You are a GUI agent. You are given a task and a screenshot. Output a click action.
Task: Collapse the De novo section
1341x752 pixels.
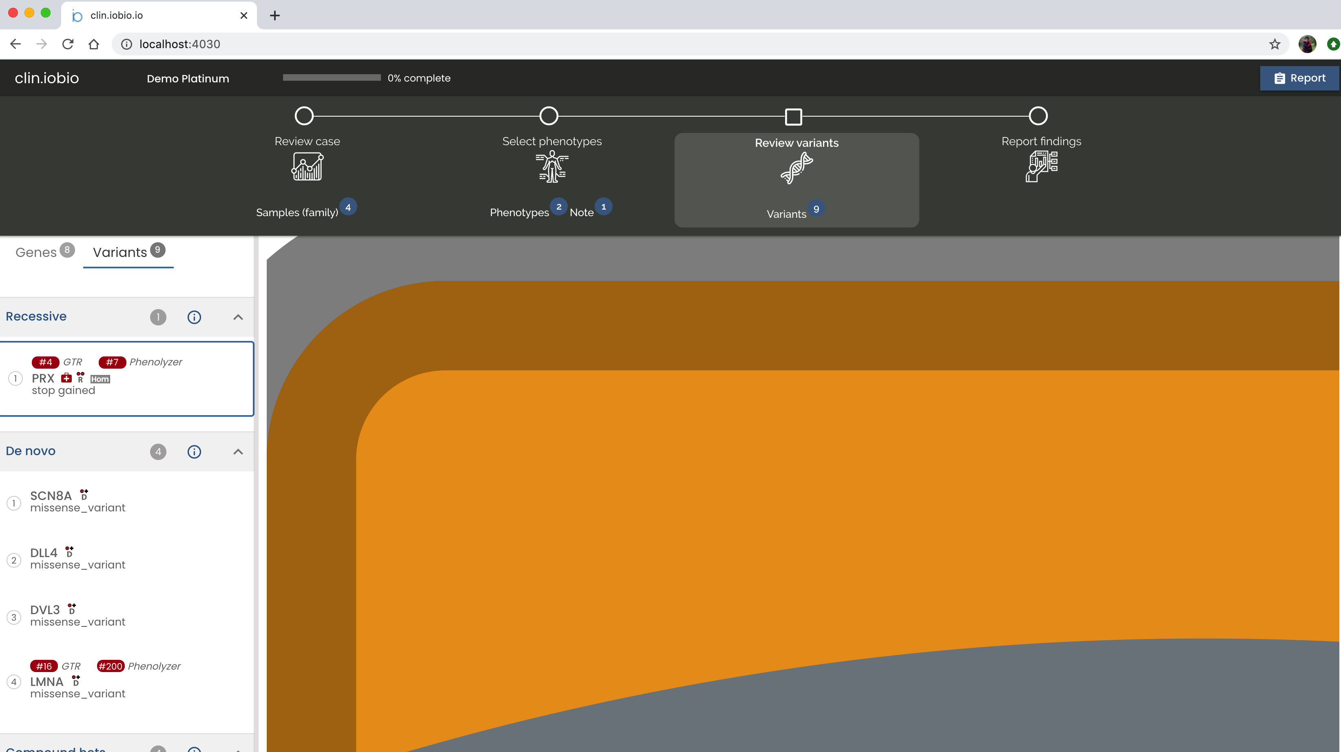coord(238,452)
